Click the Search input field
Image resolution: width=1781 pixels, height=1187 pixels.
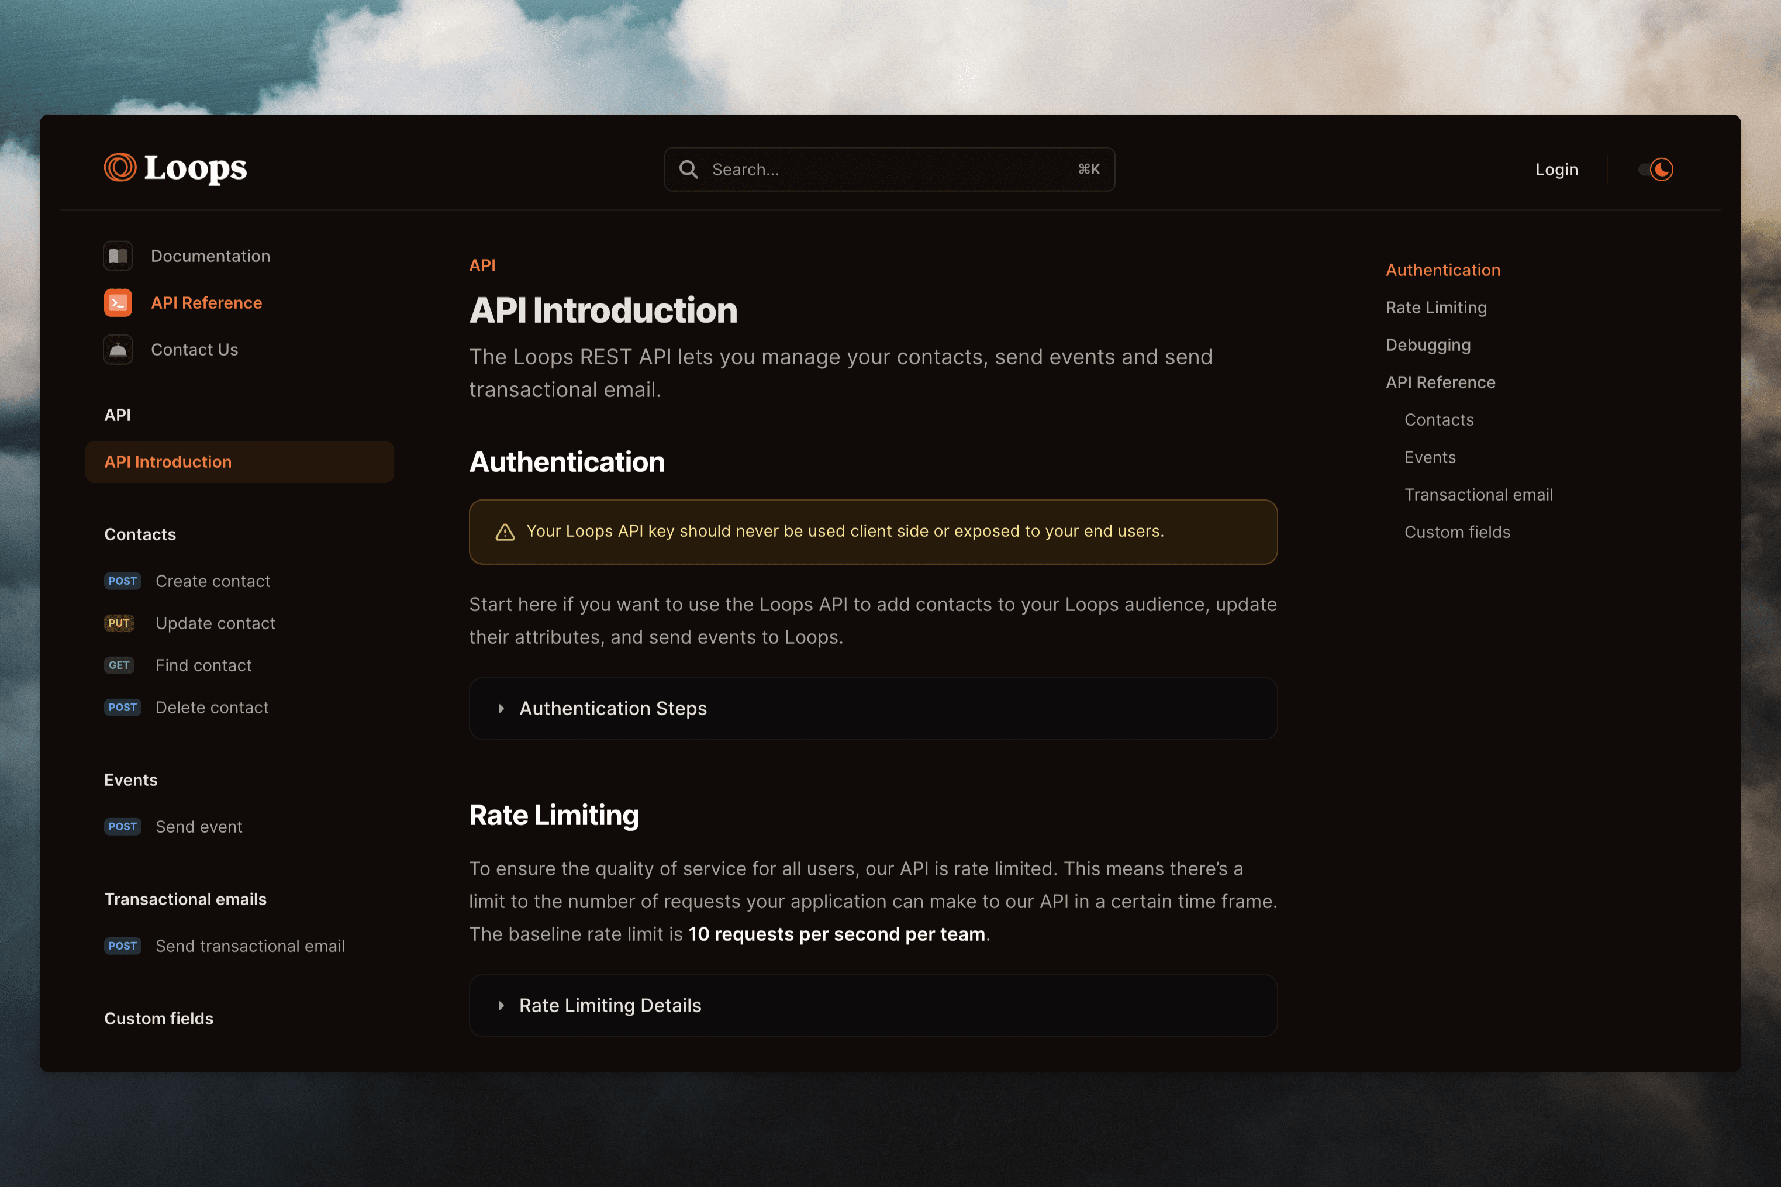pyautogui.click(x=889, y=170)
